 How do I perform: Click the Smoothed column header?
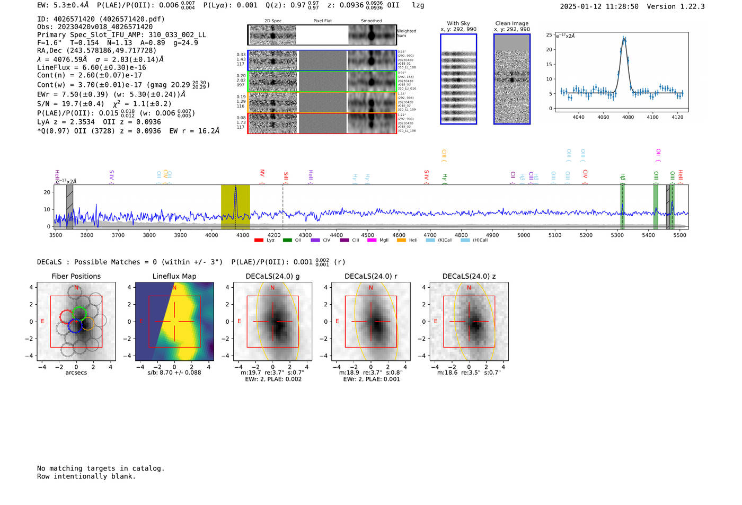point(372,21)
